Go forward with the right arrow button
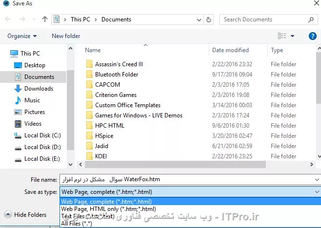Screen dimensions: 321x228 [22, 19]
